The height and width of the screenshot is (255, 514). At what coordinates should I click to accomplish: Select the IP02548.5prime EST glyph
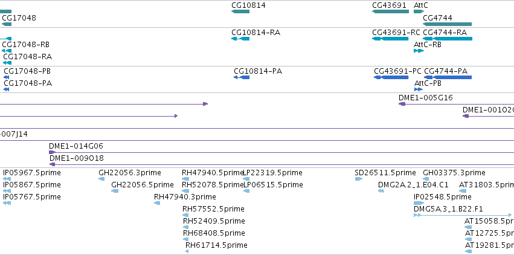[419, 203]
